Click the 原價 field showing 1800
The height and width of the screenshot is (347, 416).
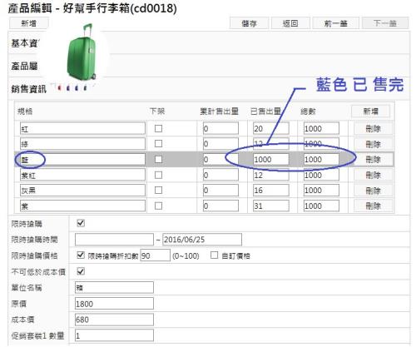point(114,304)
